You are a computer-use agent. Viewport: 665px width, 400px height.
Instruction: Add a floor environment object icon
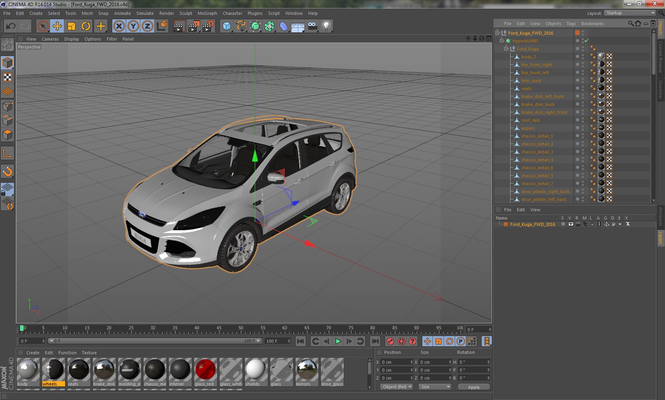[x=298, y=26]
